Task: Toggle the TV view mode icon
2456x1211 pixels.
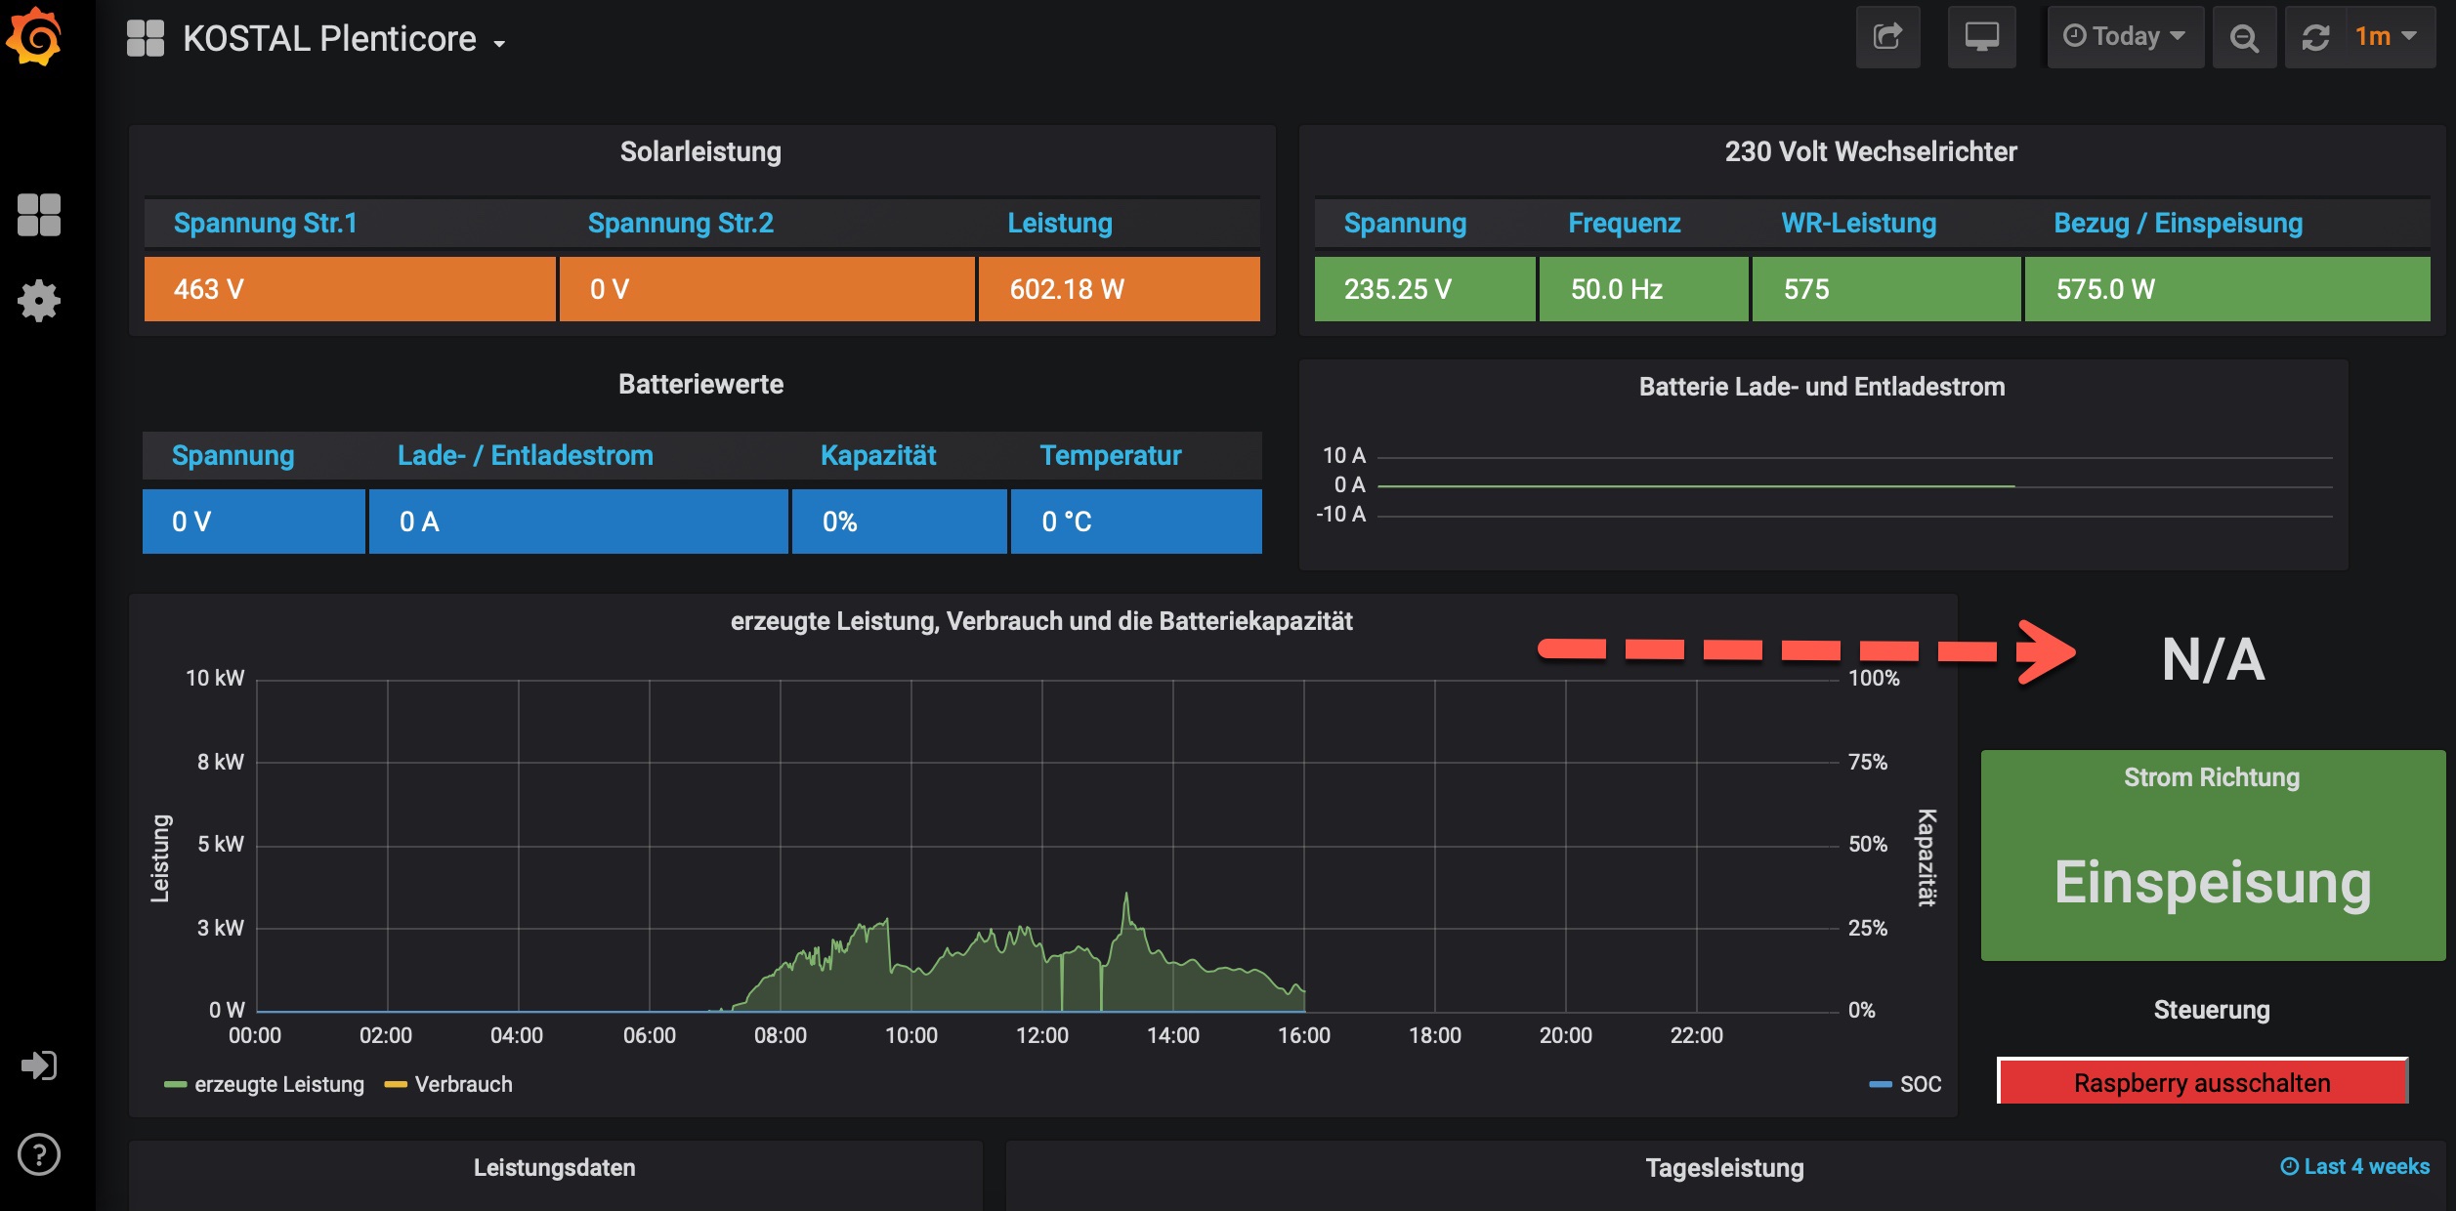Action: [x=1981, y=37]
